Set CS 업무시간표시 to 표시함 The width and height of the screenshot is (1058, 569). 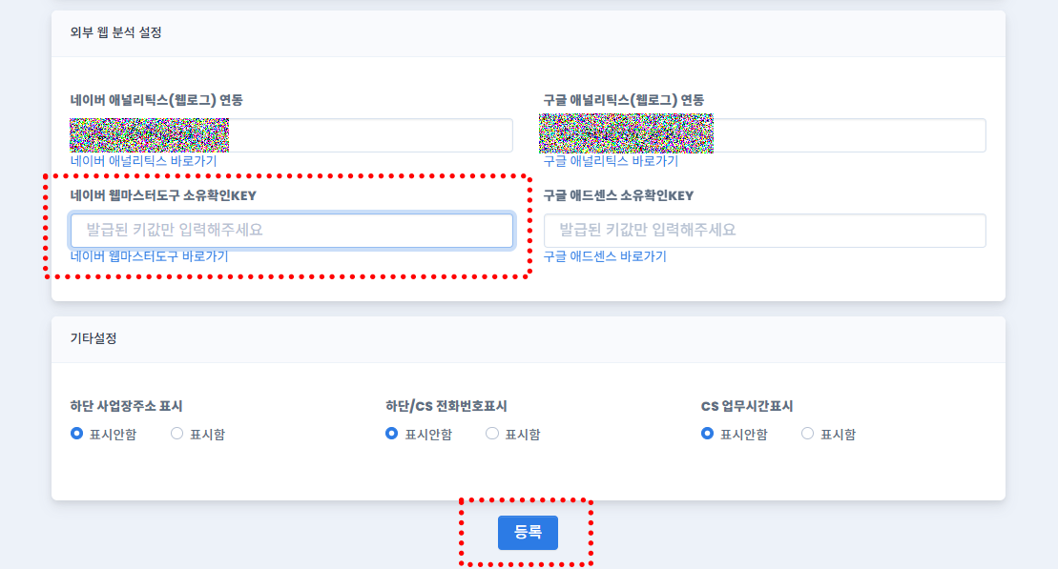tap(808, 434)
